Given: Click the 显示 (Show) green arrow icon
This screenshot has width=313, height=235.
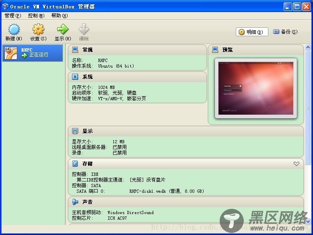Looking at the screenshot, I should point(63,29).
